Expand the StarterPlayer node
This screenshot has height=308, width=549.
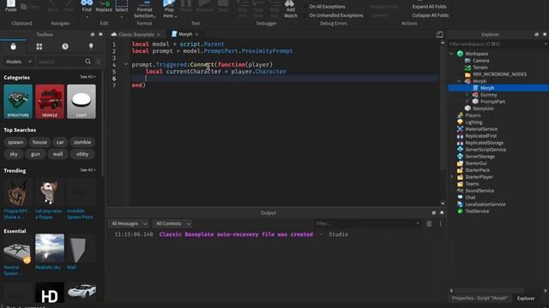(451, 177)
